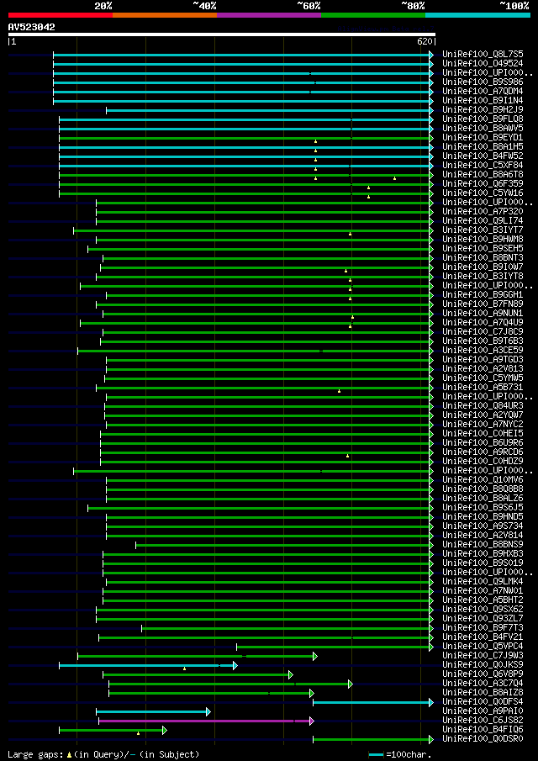Click the arrowhead ending the Q6V8P9 alignment
The image size is (538, 761).
[x=291, y=674]
